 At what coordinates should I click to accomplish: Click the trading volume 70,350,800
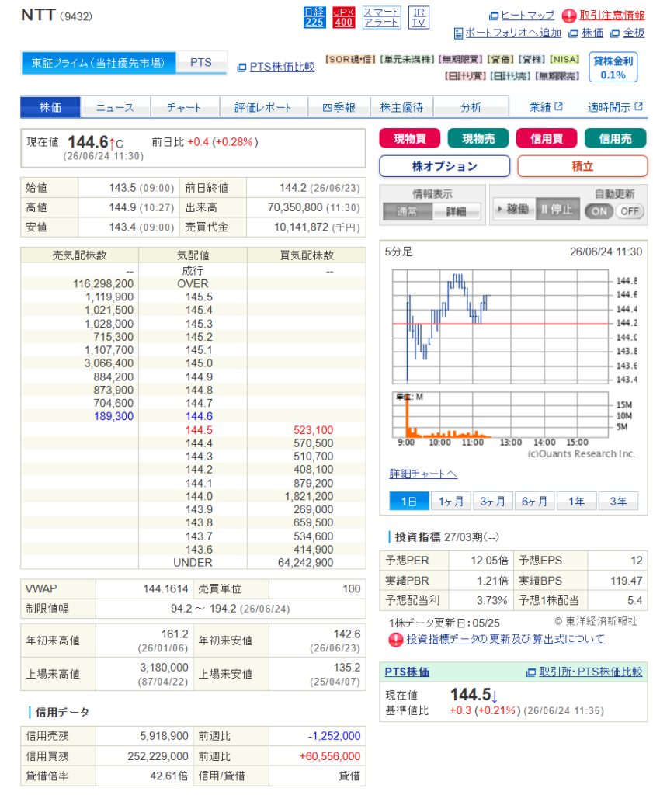point(295,208)
